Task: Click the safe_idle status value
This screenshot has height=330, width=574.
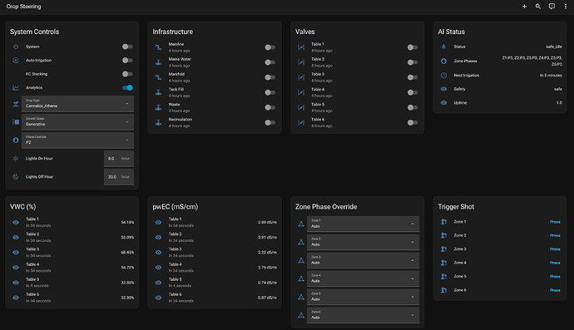Action: 554,47
